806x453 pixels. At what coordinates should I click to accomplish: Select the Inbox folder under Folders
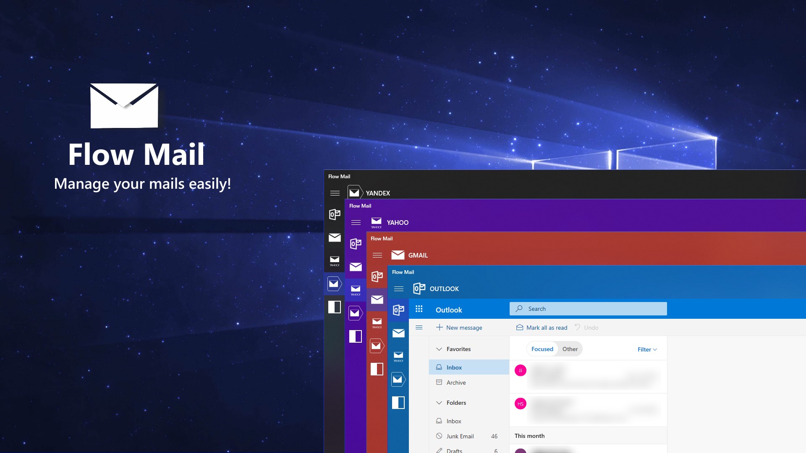453,421
